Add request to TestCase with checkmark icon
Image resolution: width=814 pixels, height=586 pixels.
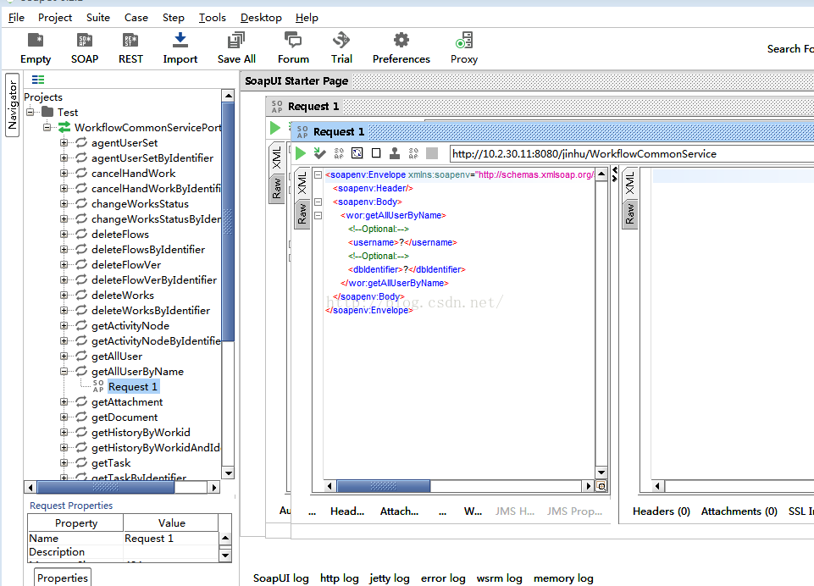click(320, 153)
